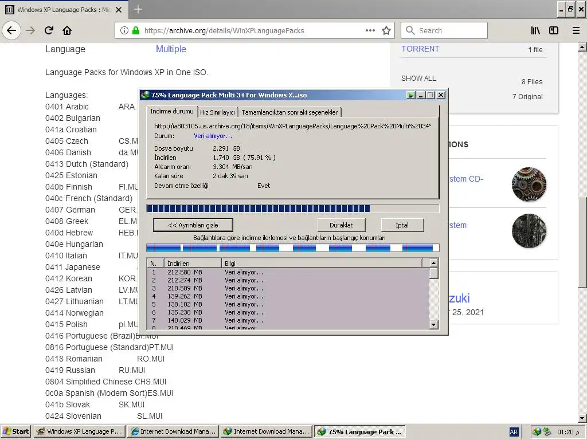Click the '8 Files' count text
This screenshot has height=440, width=587.
[x=532, y=81]
